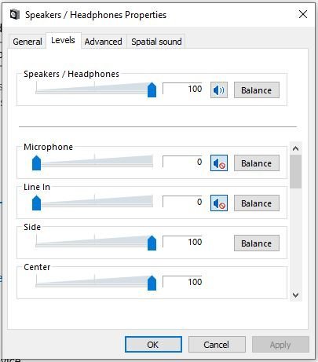
Task: Unmute the Microphone level
Action: (219, 163)
